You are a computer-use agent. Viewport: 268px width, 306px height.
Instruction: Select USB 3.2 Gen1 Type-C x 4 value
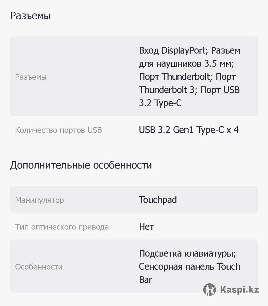coord(189,130)
